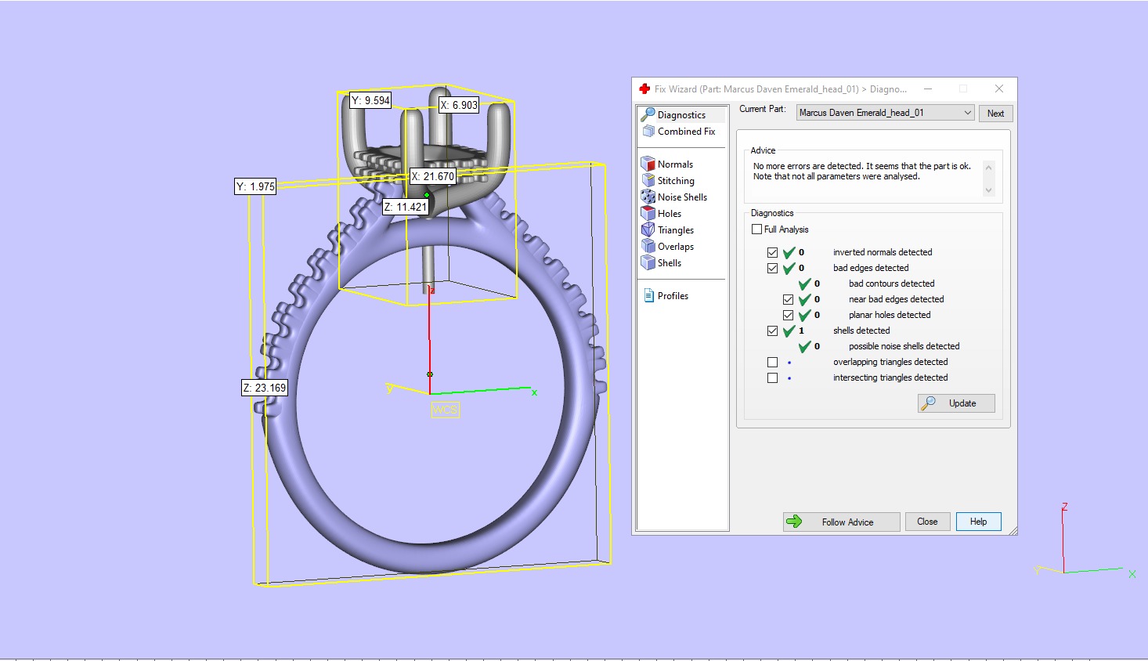Go to the Holes page

[670, 214]
